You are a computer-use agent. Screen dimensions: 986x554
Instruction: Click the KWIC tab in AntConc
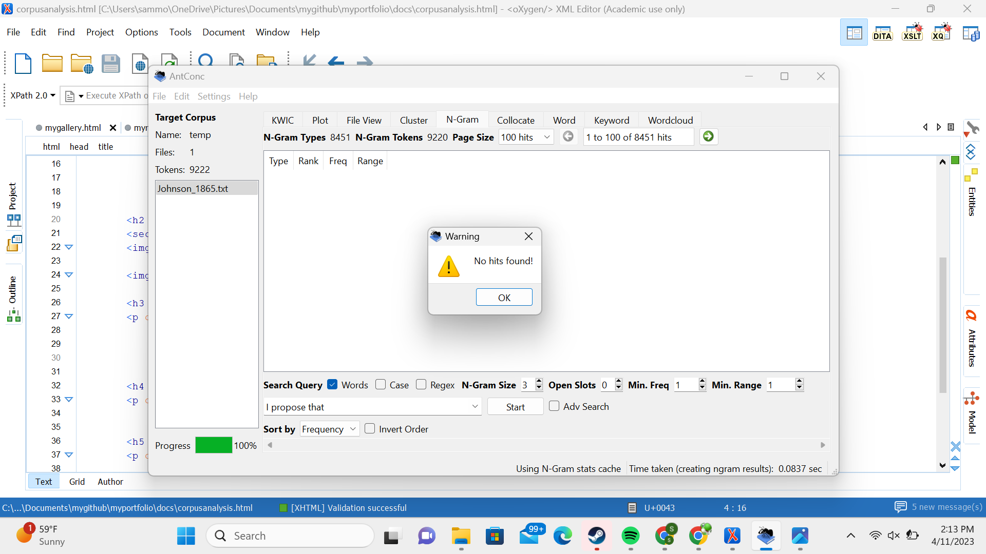[282, 120]
